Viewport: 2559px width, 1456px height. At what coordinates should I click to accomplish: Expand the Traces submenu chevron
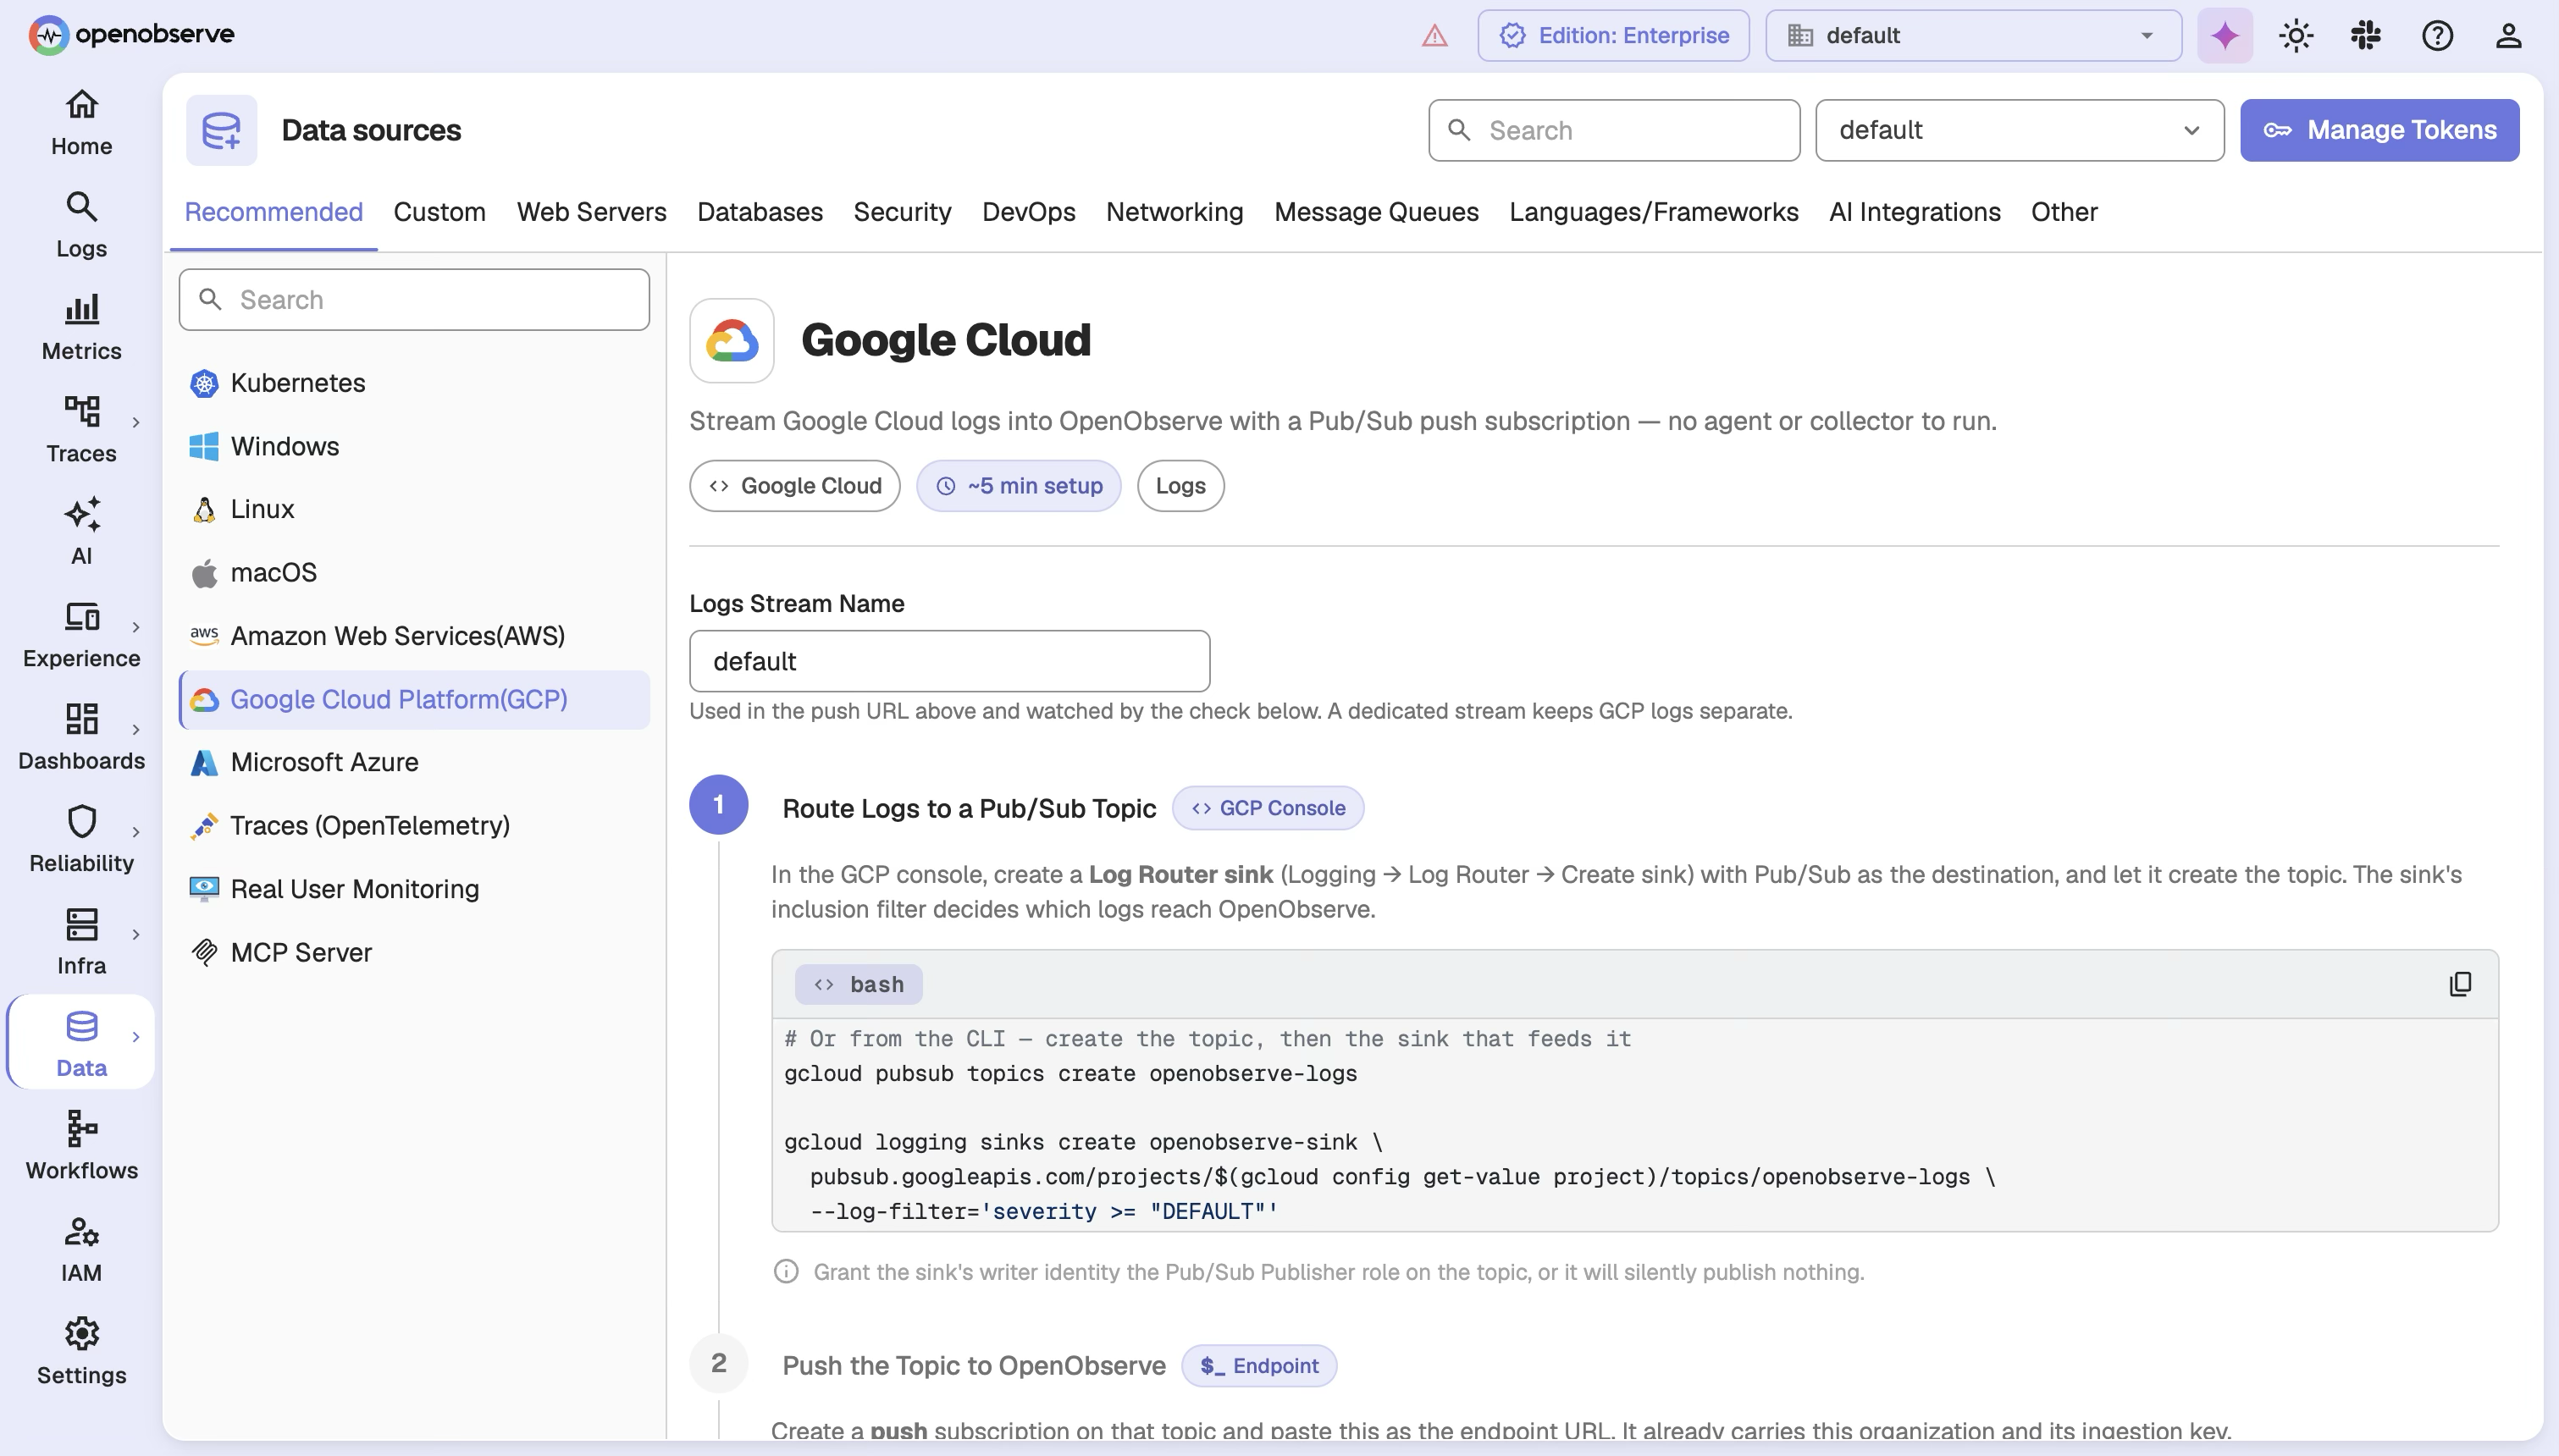tap(136, 422)
